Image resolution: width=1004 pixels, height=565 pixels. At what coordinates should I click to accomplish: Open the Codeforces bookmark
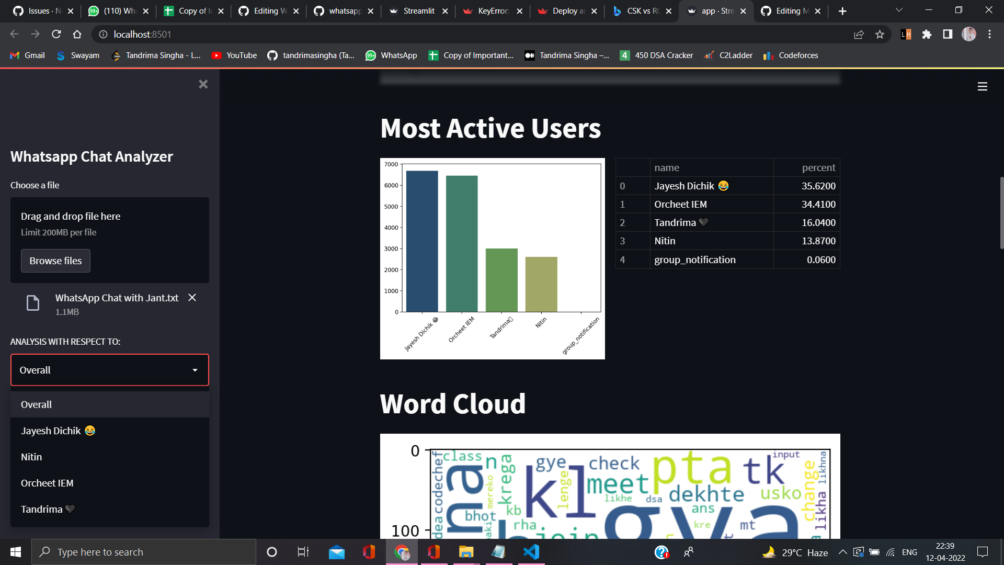coord(791,55)
